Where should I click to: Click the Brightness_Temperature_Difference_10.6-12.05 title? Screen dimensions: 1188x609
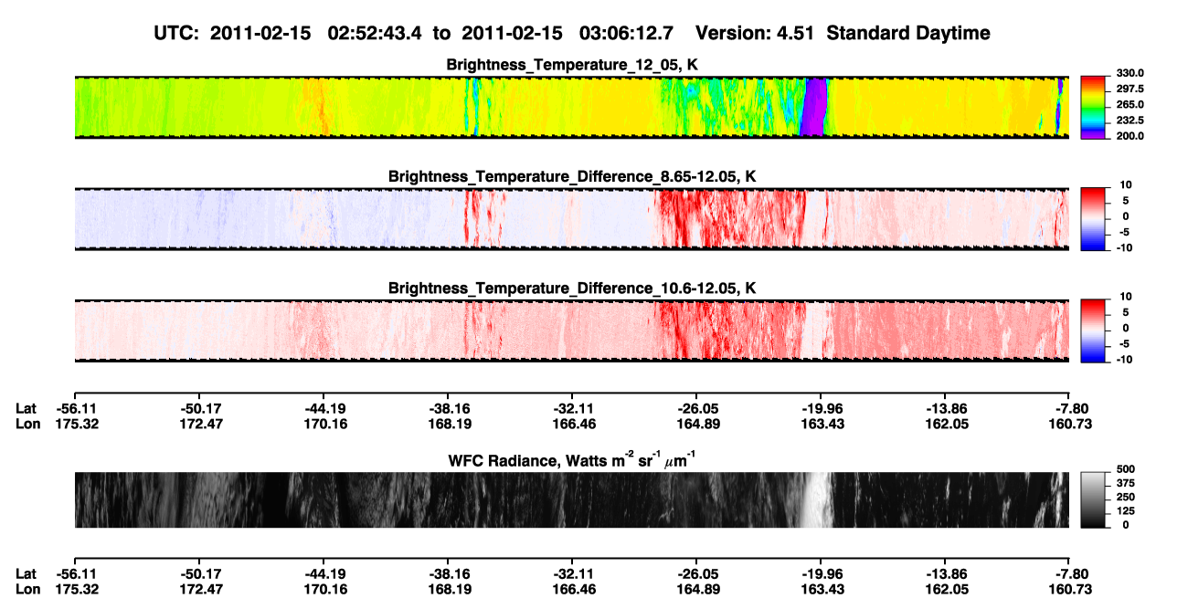(571, 289)
